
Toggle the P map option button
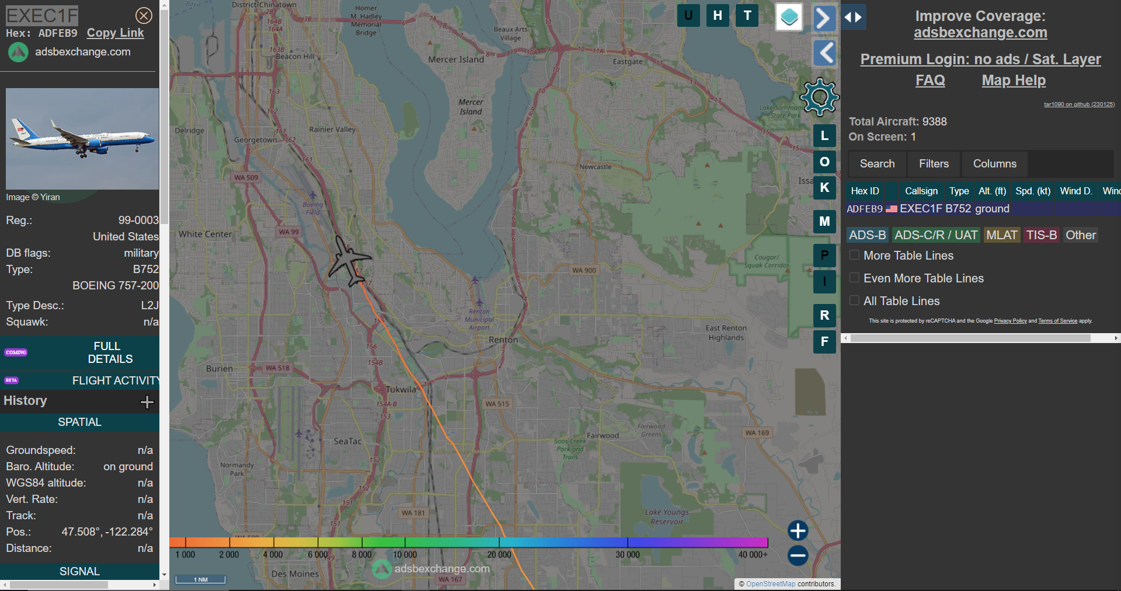coord(824,255)
